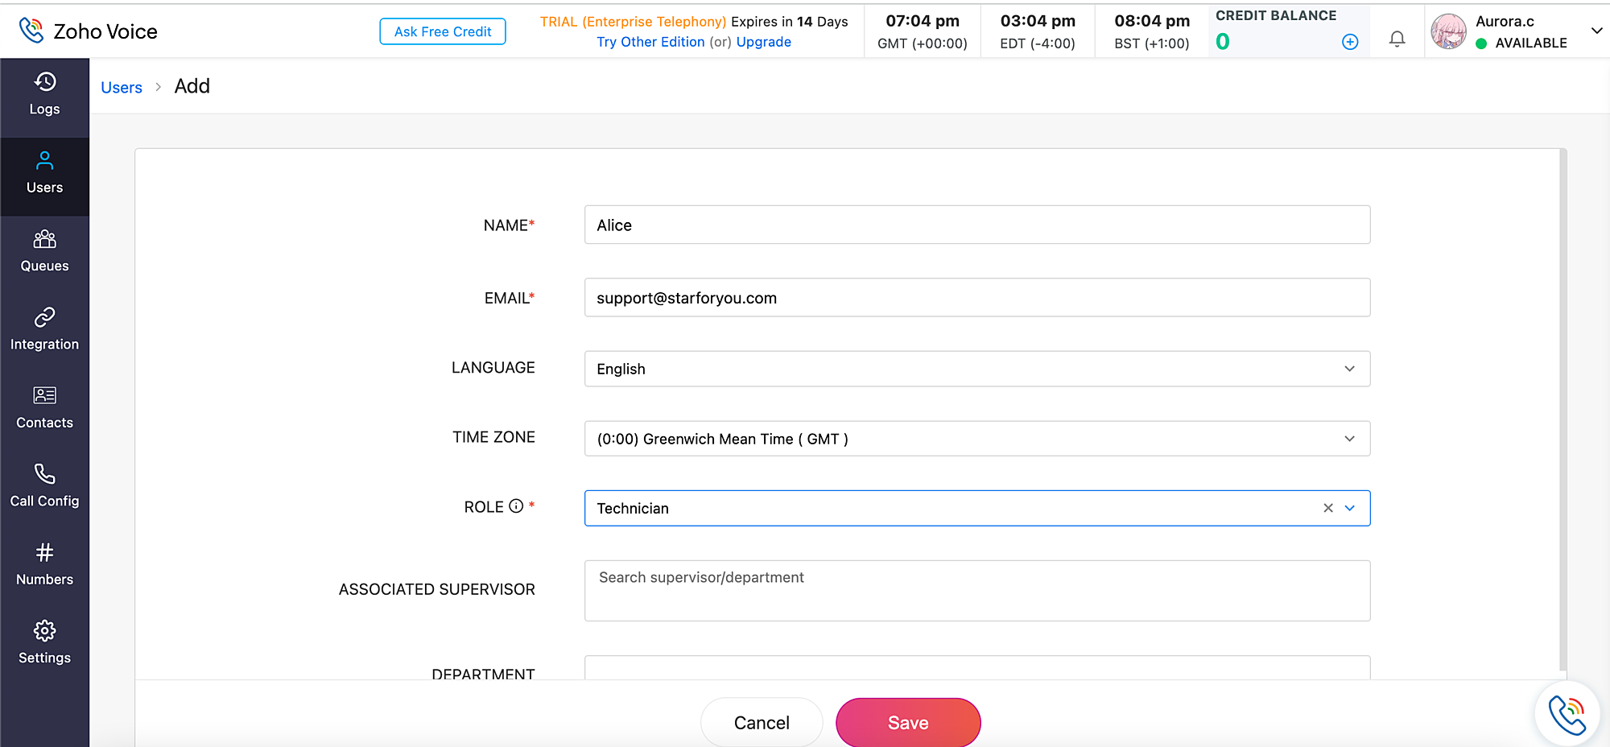The image size is (1610, 747).
Task: Open the Numbers section
Action: pyautogui.click(x=44, y=565)
